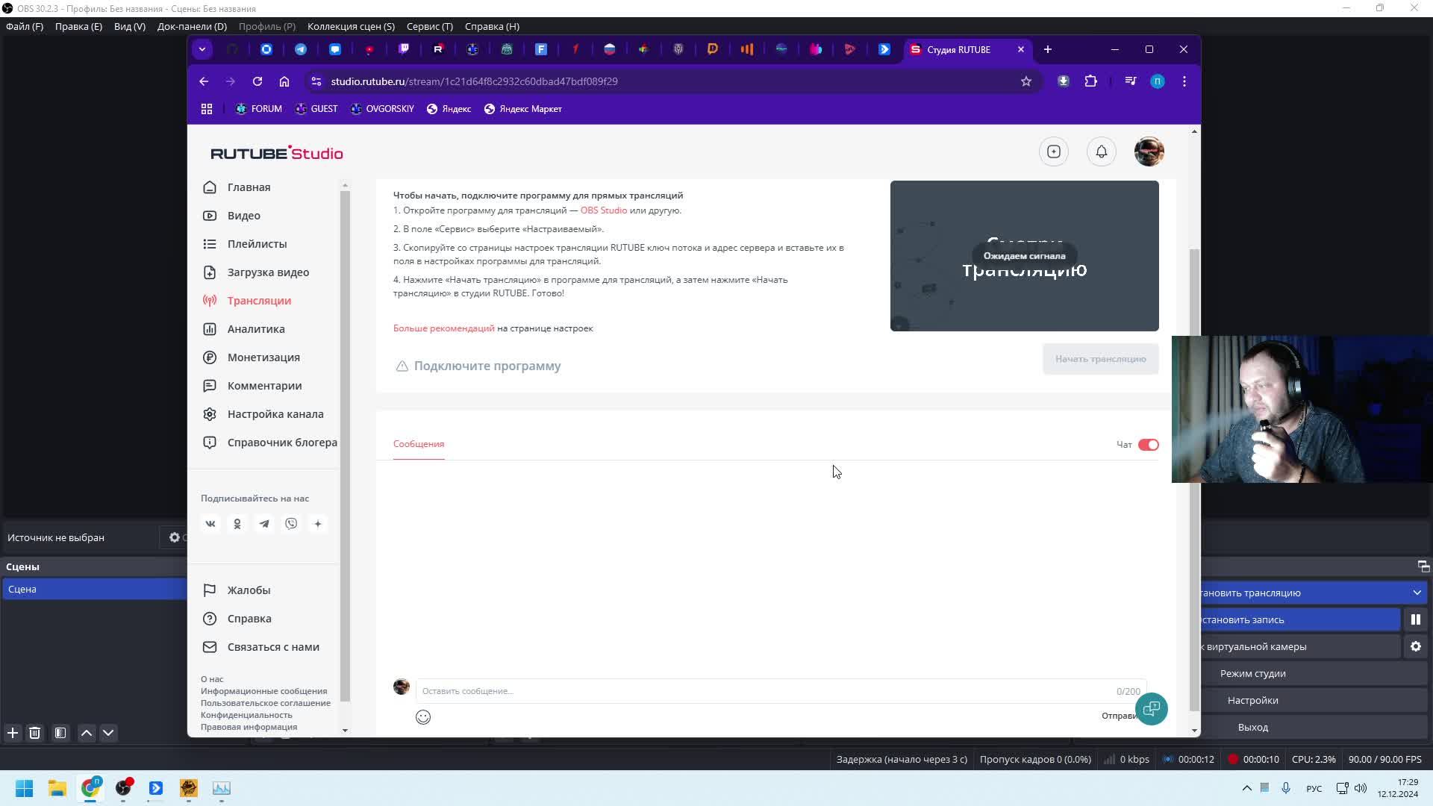Click the Telegram social icon
1433x806 pixels.
[264, 524]
